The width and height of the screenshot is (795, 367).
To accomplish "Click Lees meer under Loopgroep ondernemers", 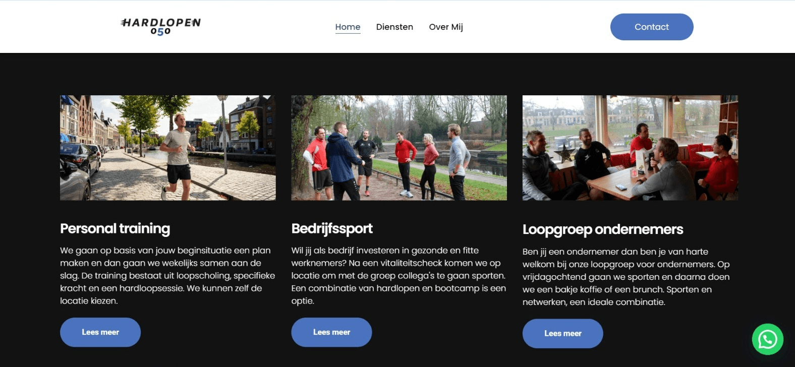I will coord(562,333).
